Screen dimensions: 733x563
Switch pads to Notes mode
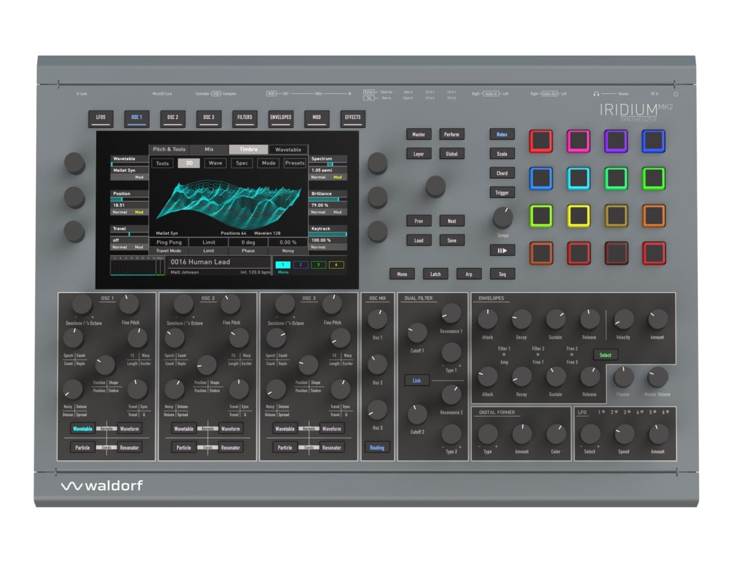click(x=502, y=135)
